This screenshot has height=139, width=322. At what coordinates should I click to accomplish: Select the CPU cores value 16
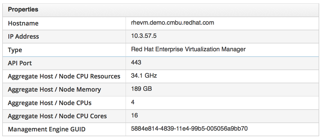(x=135, y=115)
